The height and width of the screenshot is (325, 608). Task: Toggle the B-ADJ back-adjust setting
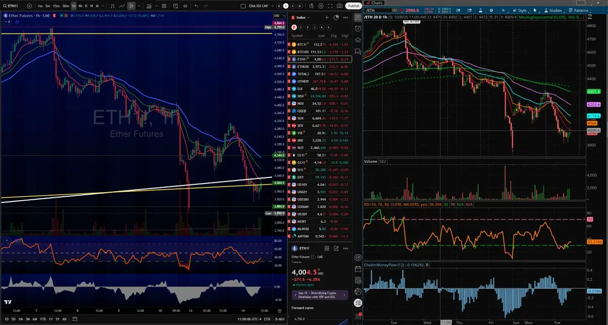279,319
